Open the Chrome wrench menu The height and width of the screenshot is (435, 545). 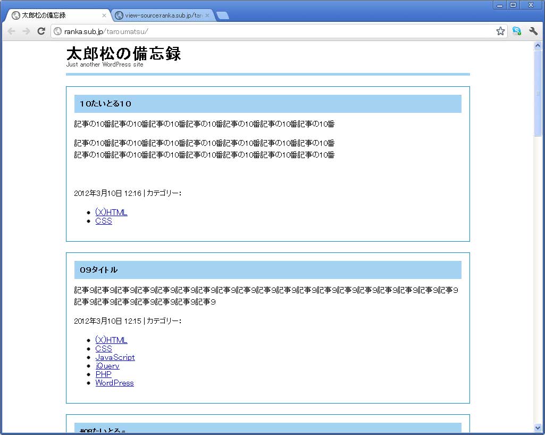(x=533, y=31)
